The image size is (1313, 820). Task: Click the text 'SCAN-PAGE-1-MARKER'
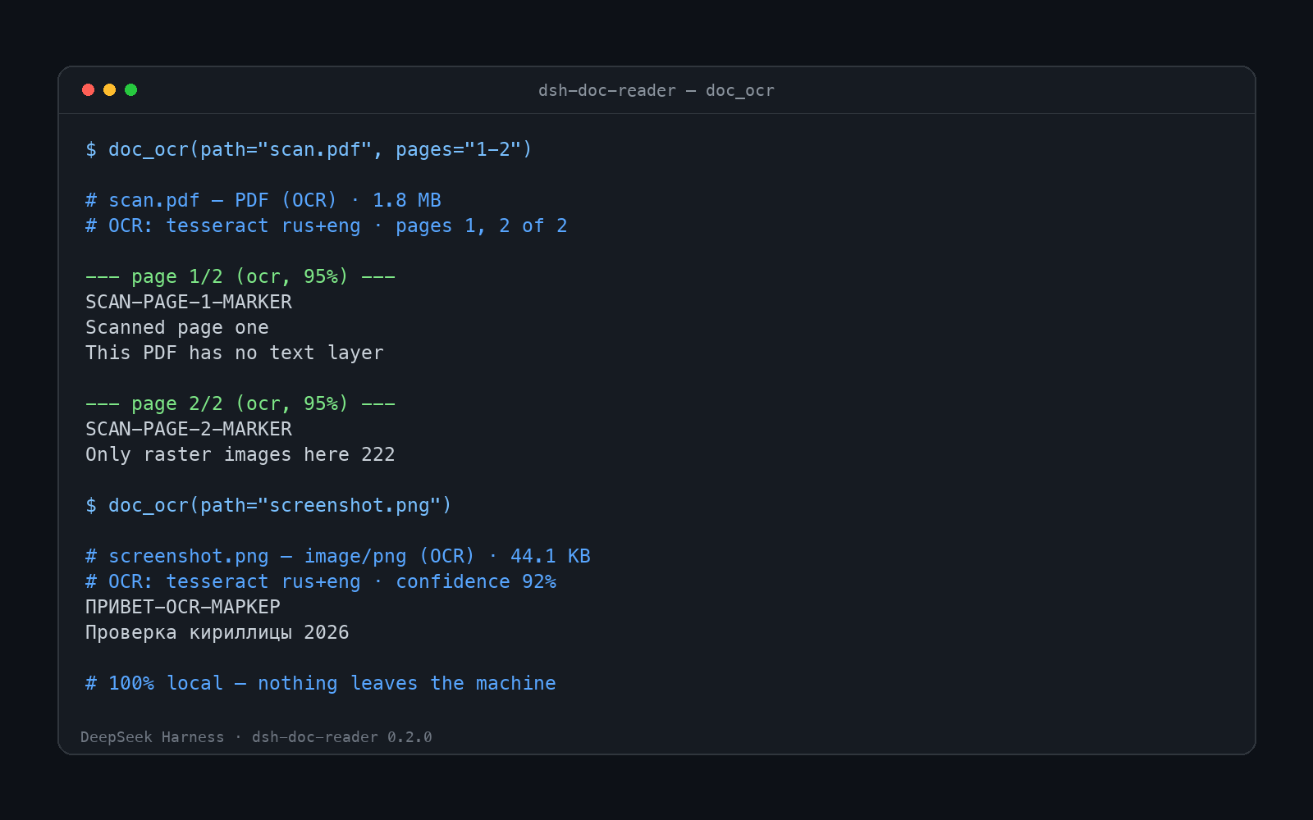(189, 302)
